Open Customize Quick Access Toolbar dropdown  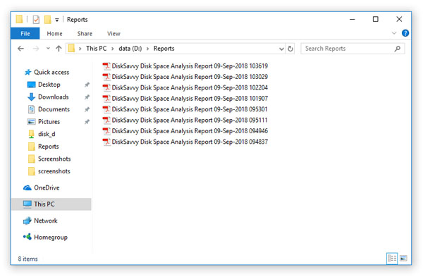57,20
